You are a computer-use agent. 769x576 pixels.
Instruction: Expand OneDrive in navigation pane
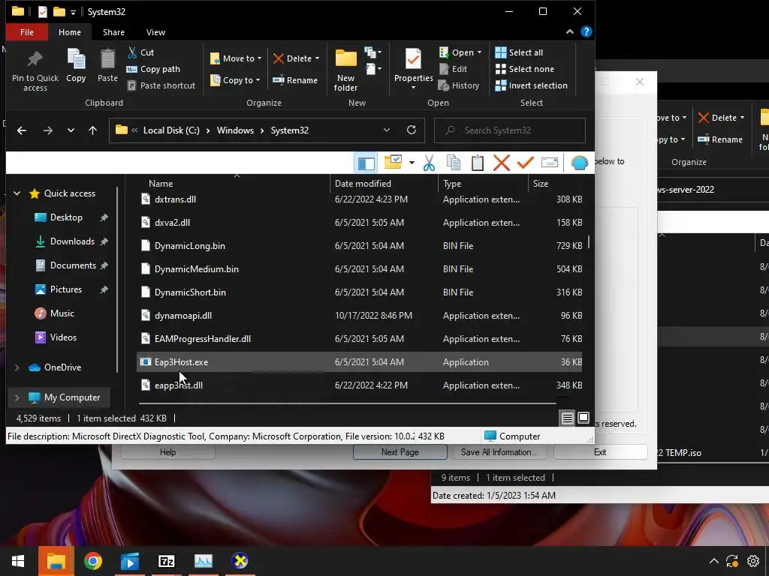pos(17,367)
